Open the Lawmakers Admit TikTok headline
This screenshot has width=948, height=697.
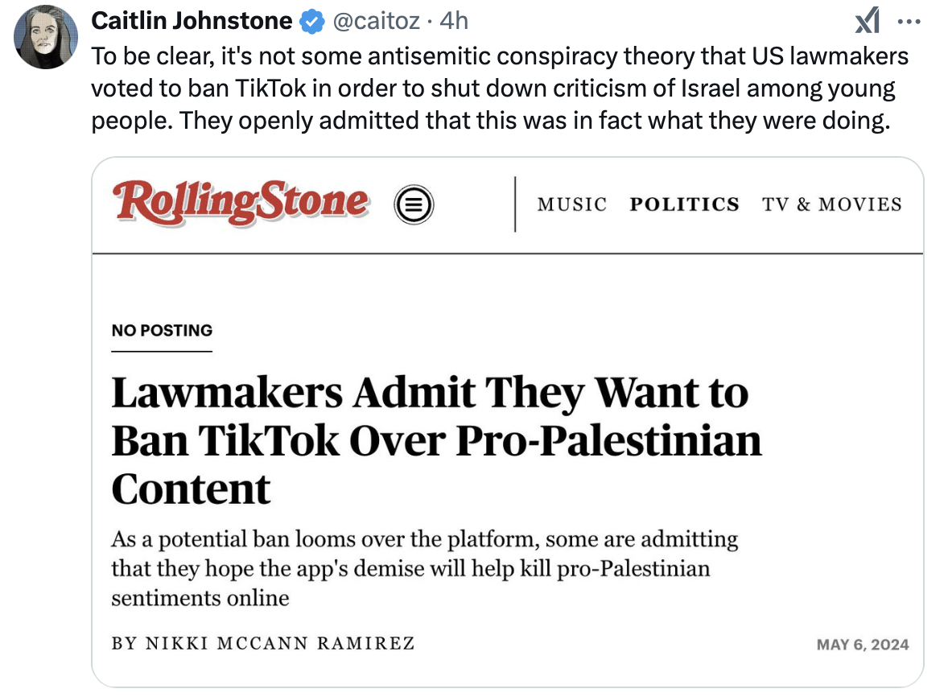[435, 440]
